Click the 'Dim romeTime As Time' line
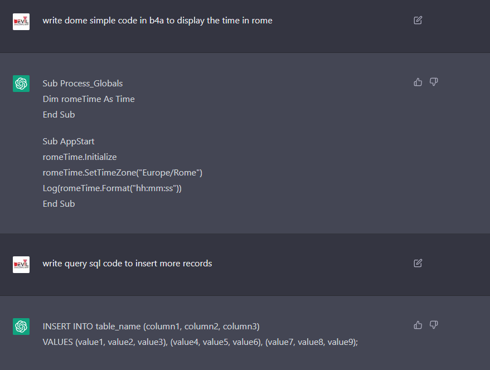The width and height of the screenshot is (490, 370). click(x=89, y=99)
